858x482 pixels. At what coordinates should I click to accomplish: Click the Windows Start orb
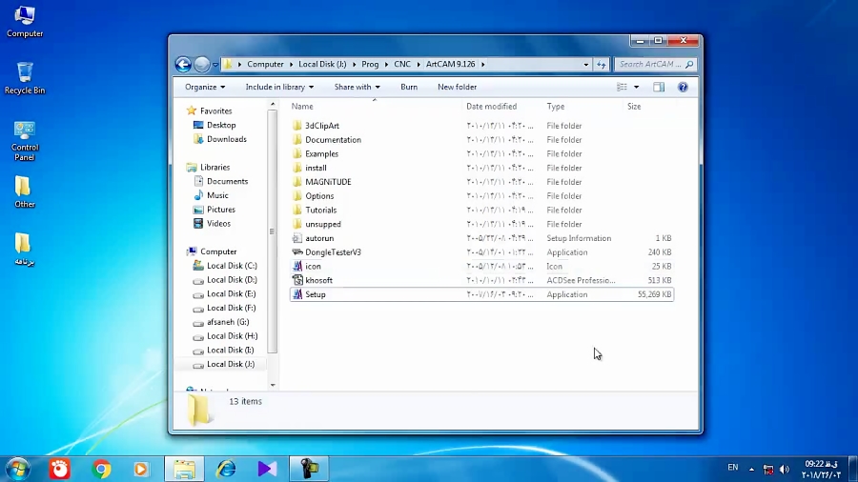pyautogui.click(x=18, y=469)
